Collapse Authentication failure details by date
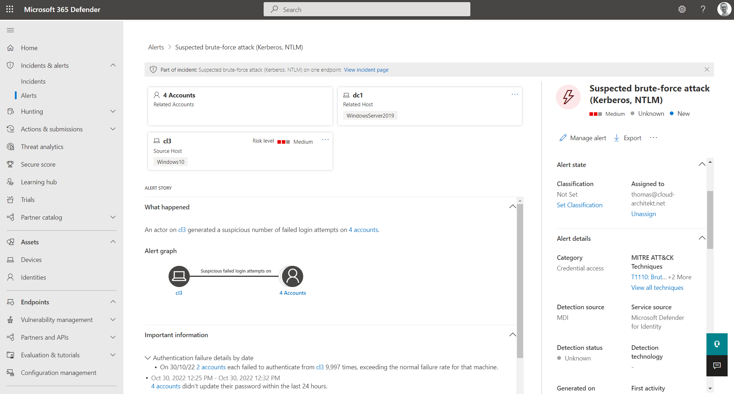This screenshot has width=734, height=394. (148, 358)
